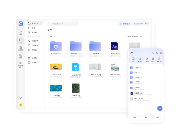This screenshot has width=190, height=136.
Task: Switch to the mobile bottom Home tab
Action: tap(135, 118)
